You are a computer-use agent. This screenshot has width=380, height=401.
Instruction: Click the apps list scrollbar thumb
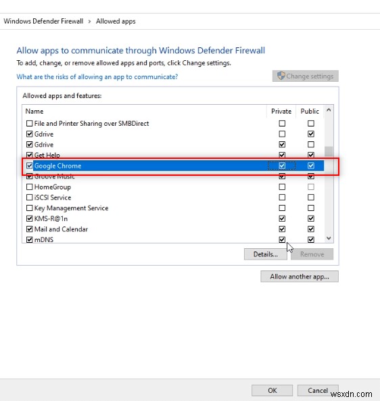[x=329, y=151]
